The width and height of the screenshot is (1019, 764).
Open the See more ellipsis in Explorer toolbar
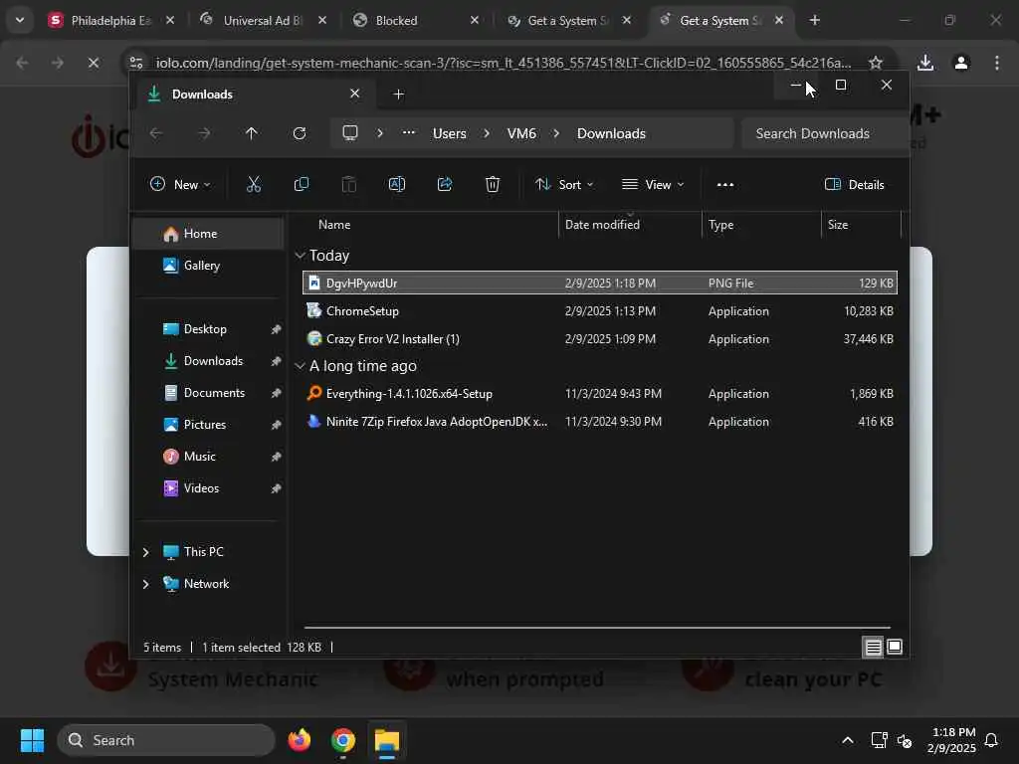(725, 184)
